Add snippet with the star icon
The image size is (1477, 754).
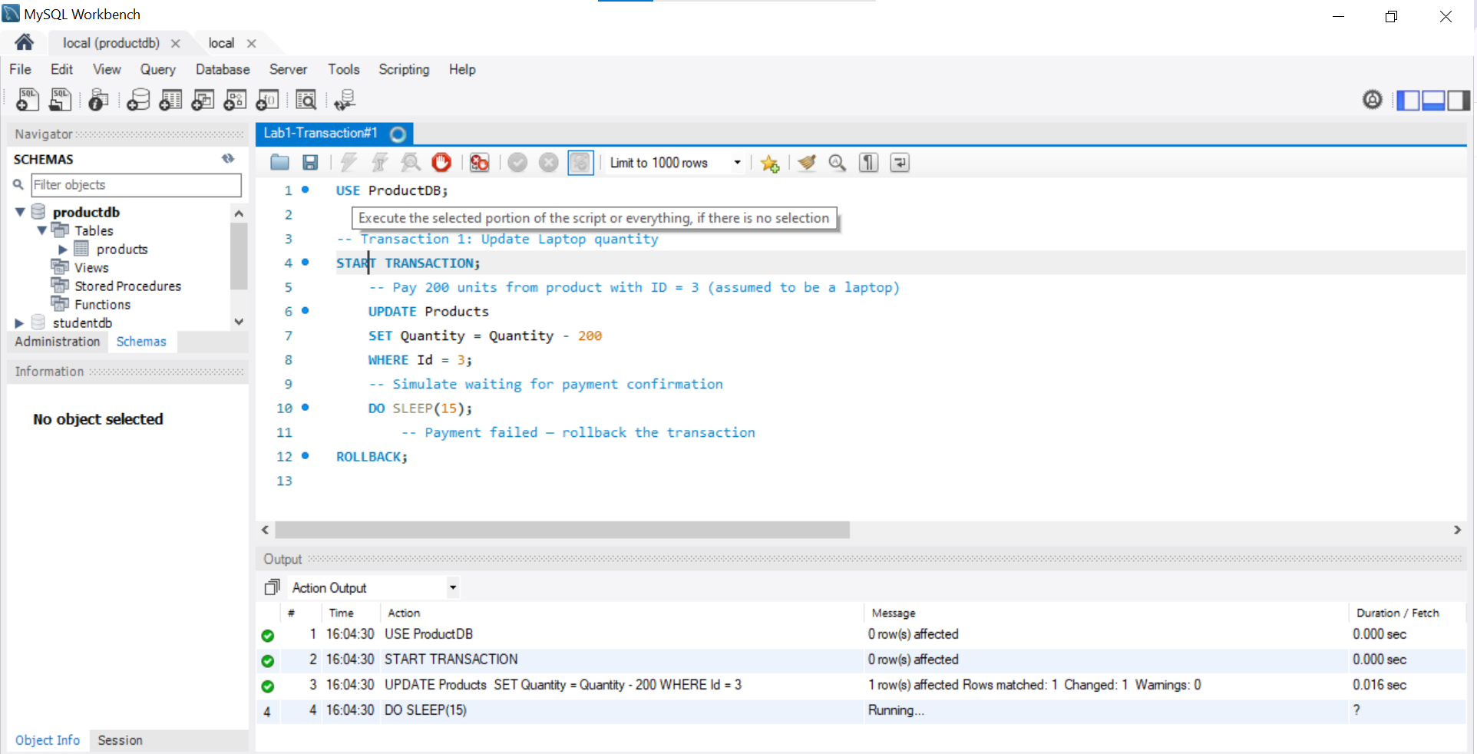point(769,163)
